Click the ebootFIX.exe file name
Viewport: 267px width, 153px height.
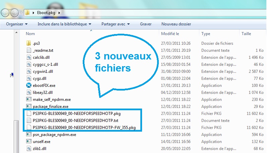pos(44,86)
